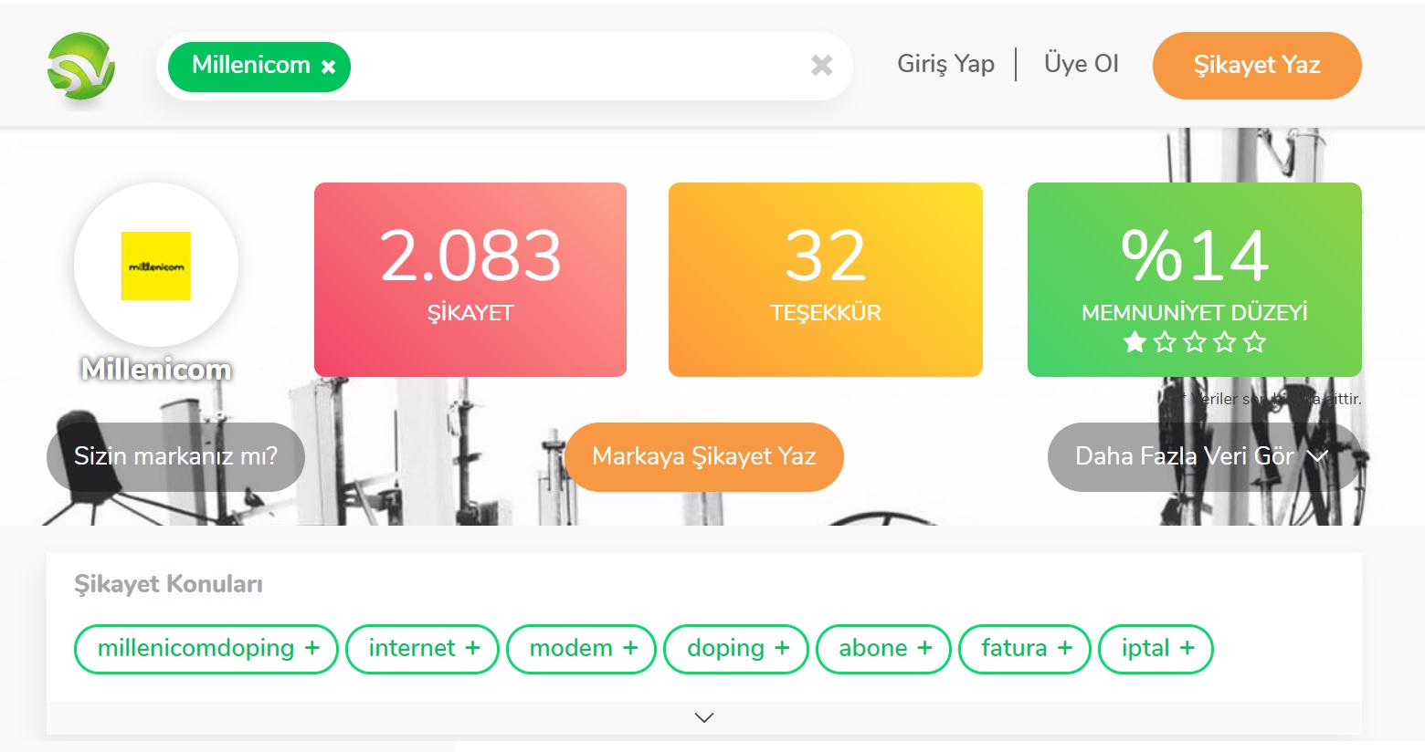Open the %14 Memnuniyet Düzeyi card
This screenshot has width=1425, height=752.
[x=1195, y=279]
